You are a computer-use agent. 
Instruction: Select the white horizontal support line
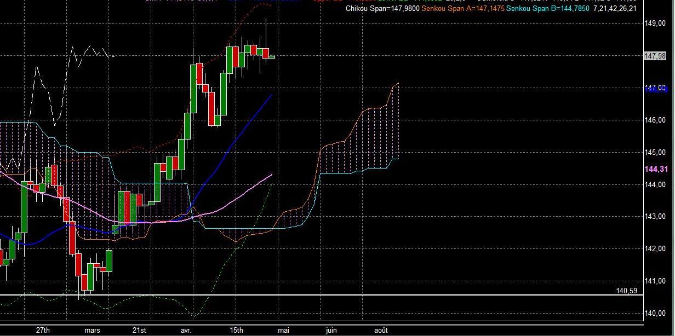coord(321,296)
